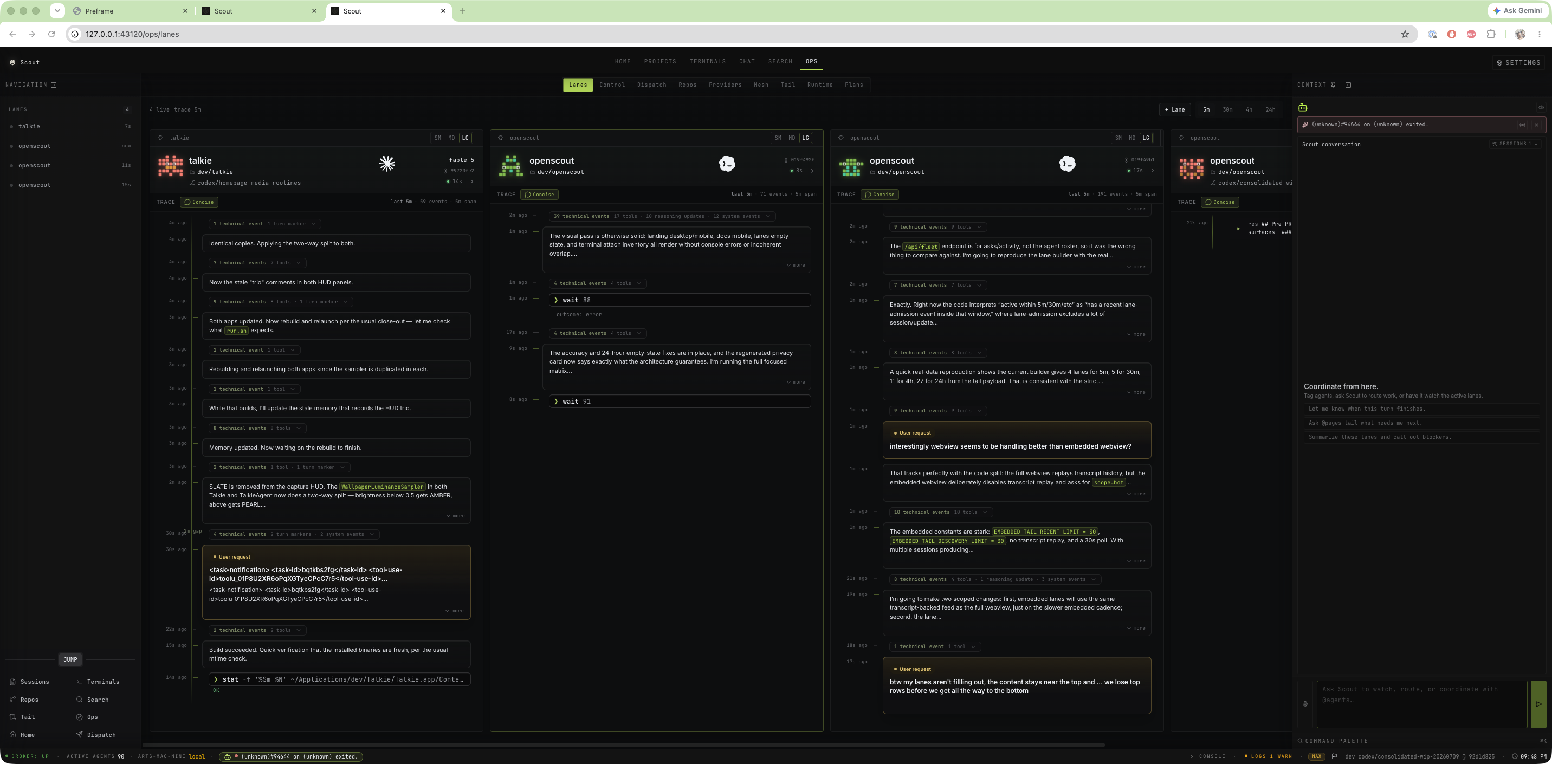Open Terminals in the jump menu
Image resolution: width=1552 pixels, height=764 pixels.
click(98, 682)
